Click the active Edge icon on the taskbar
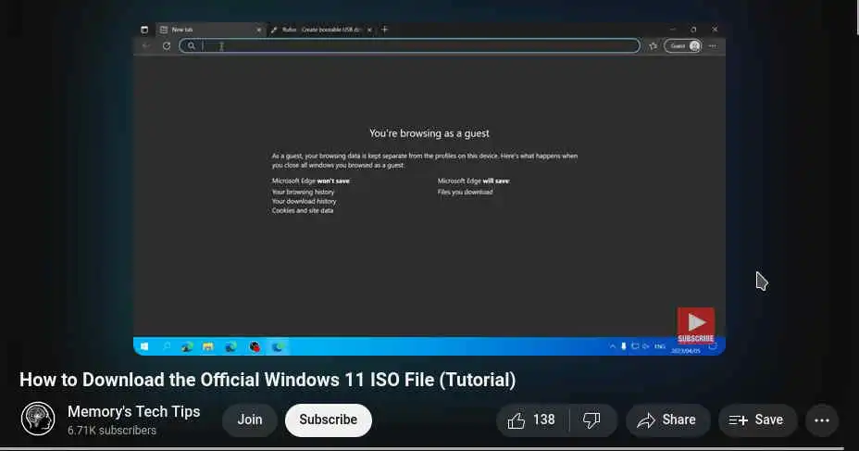This screenshot has width=859, height=451. [x=278, y=346]
